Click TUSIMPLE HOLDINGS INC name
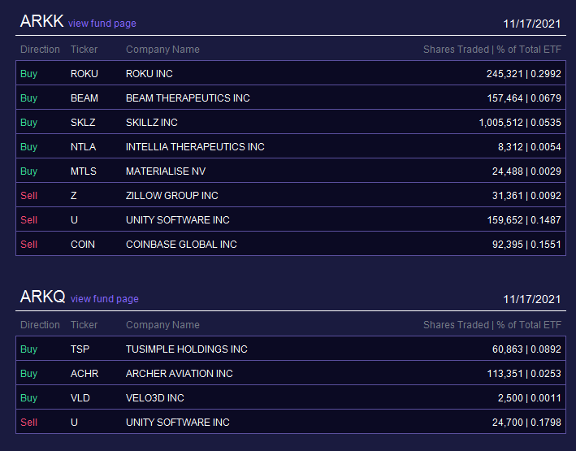Screen dimensions: 576x451 click(187, 349)
